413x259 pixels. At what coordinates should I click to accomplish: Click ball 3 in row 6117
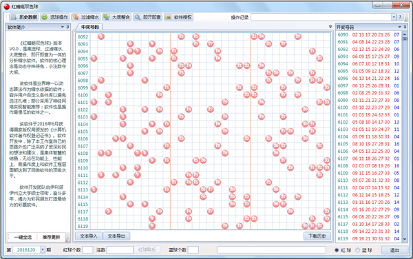(x=108, y=211)
